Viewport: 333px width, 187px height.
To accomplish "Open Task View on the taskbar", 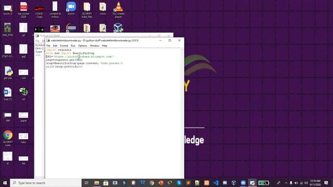I will pyautogui.click(x=86, y=183).
